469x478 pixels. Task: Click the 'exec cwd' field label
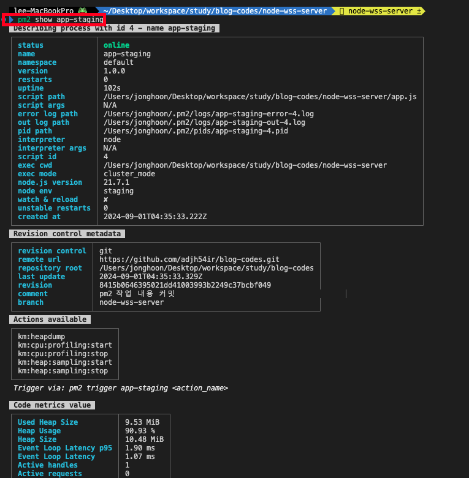[35, 165]
